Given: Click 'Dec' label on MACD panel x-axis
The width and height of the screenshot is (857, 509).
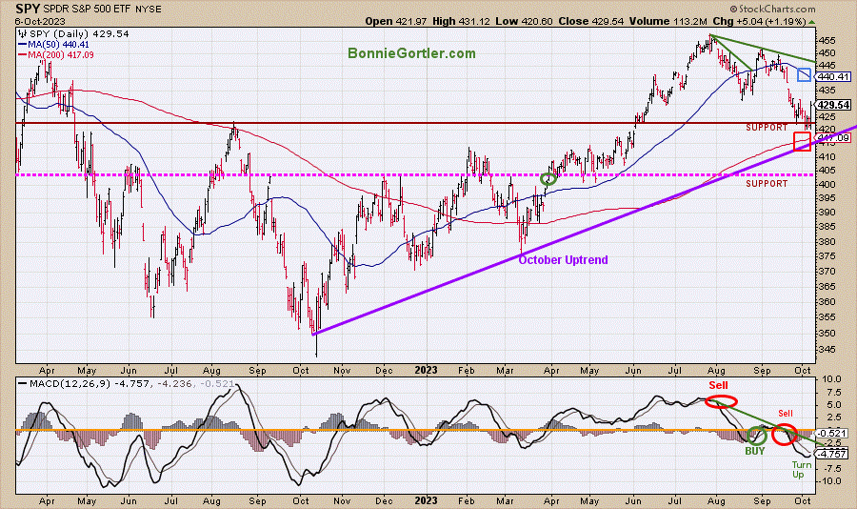Looking at the screenshot, I should (x=385, y=500).
